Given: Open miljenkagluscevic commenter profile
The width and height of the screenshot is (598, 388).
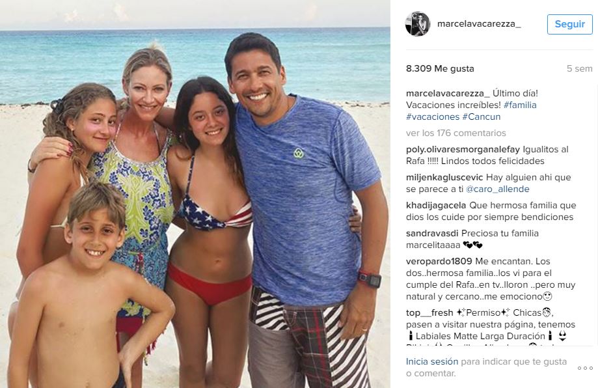Looking at the screenshot, I should tap(444, 178).
